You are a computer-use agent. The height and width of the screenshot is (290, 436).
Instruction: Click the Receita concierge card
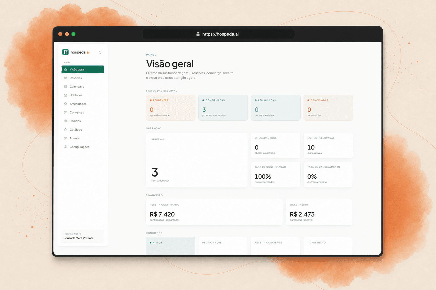click(275, 246)
